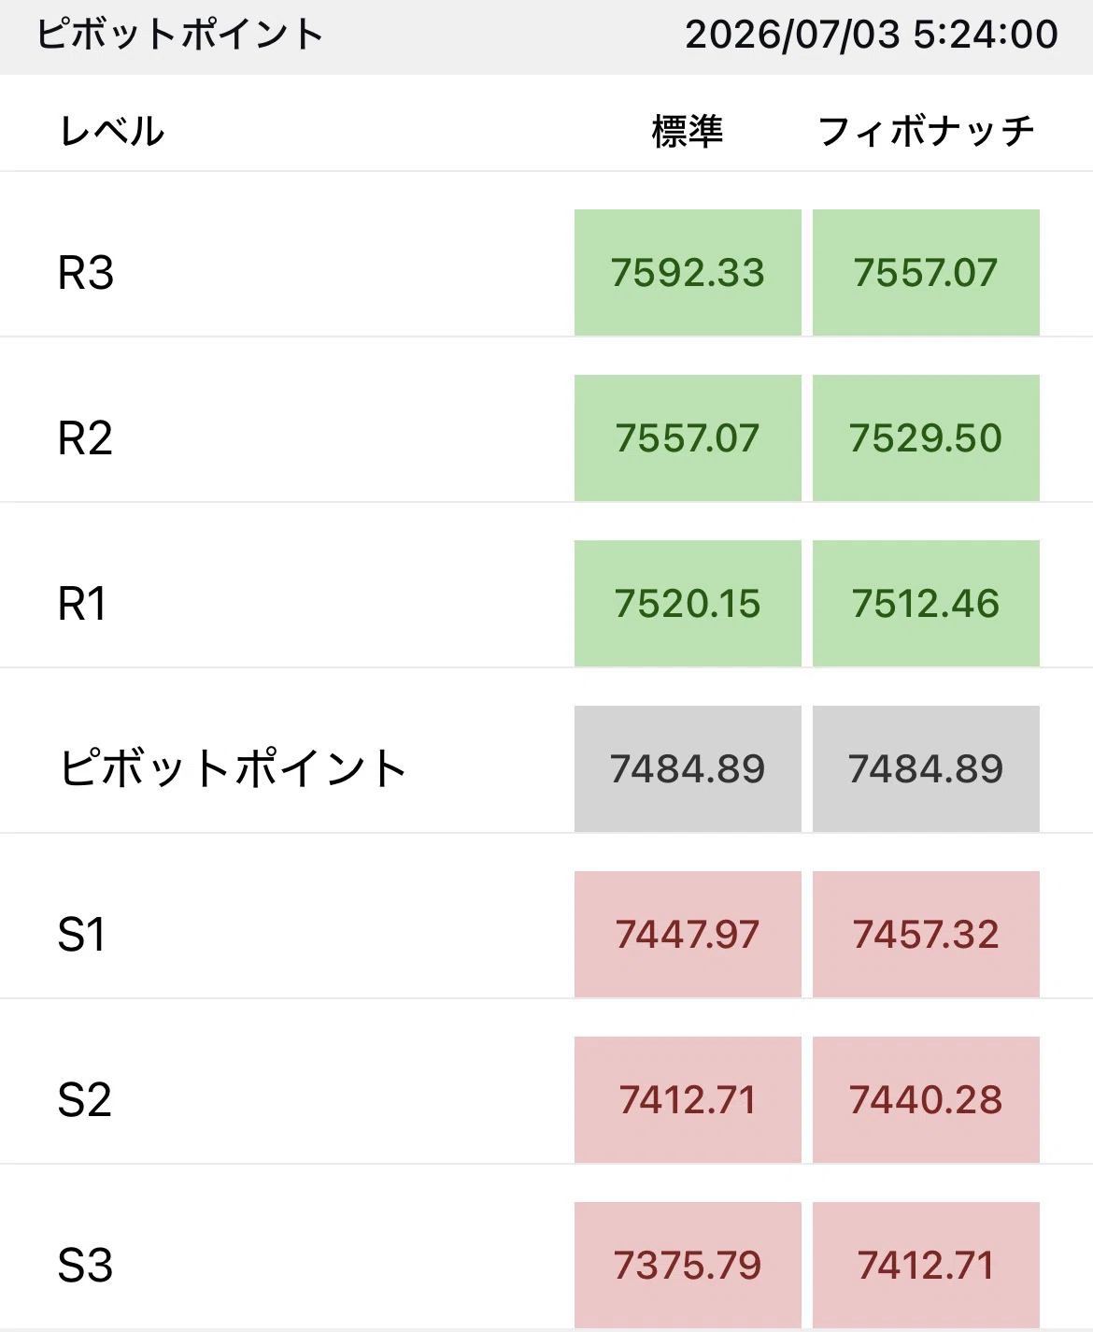Click R3 Fibonacci value 7557.07
1093x1332 pixels.
pos(926,272)
